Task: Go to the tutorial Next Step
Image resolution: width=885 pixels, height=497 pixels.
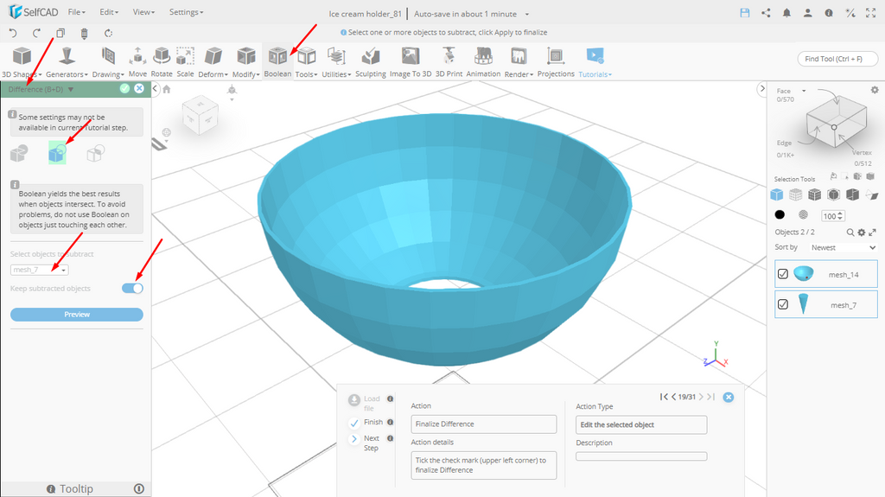Action: 354,439
